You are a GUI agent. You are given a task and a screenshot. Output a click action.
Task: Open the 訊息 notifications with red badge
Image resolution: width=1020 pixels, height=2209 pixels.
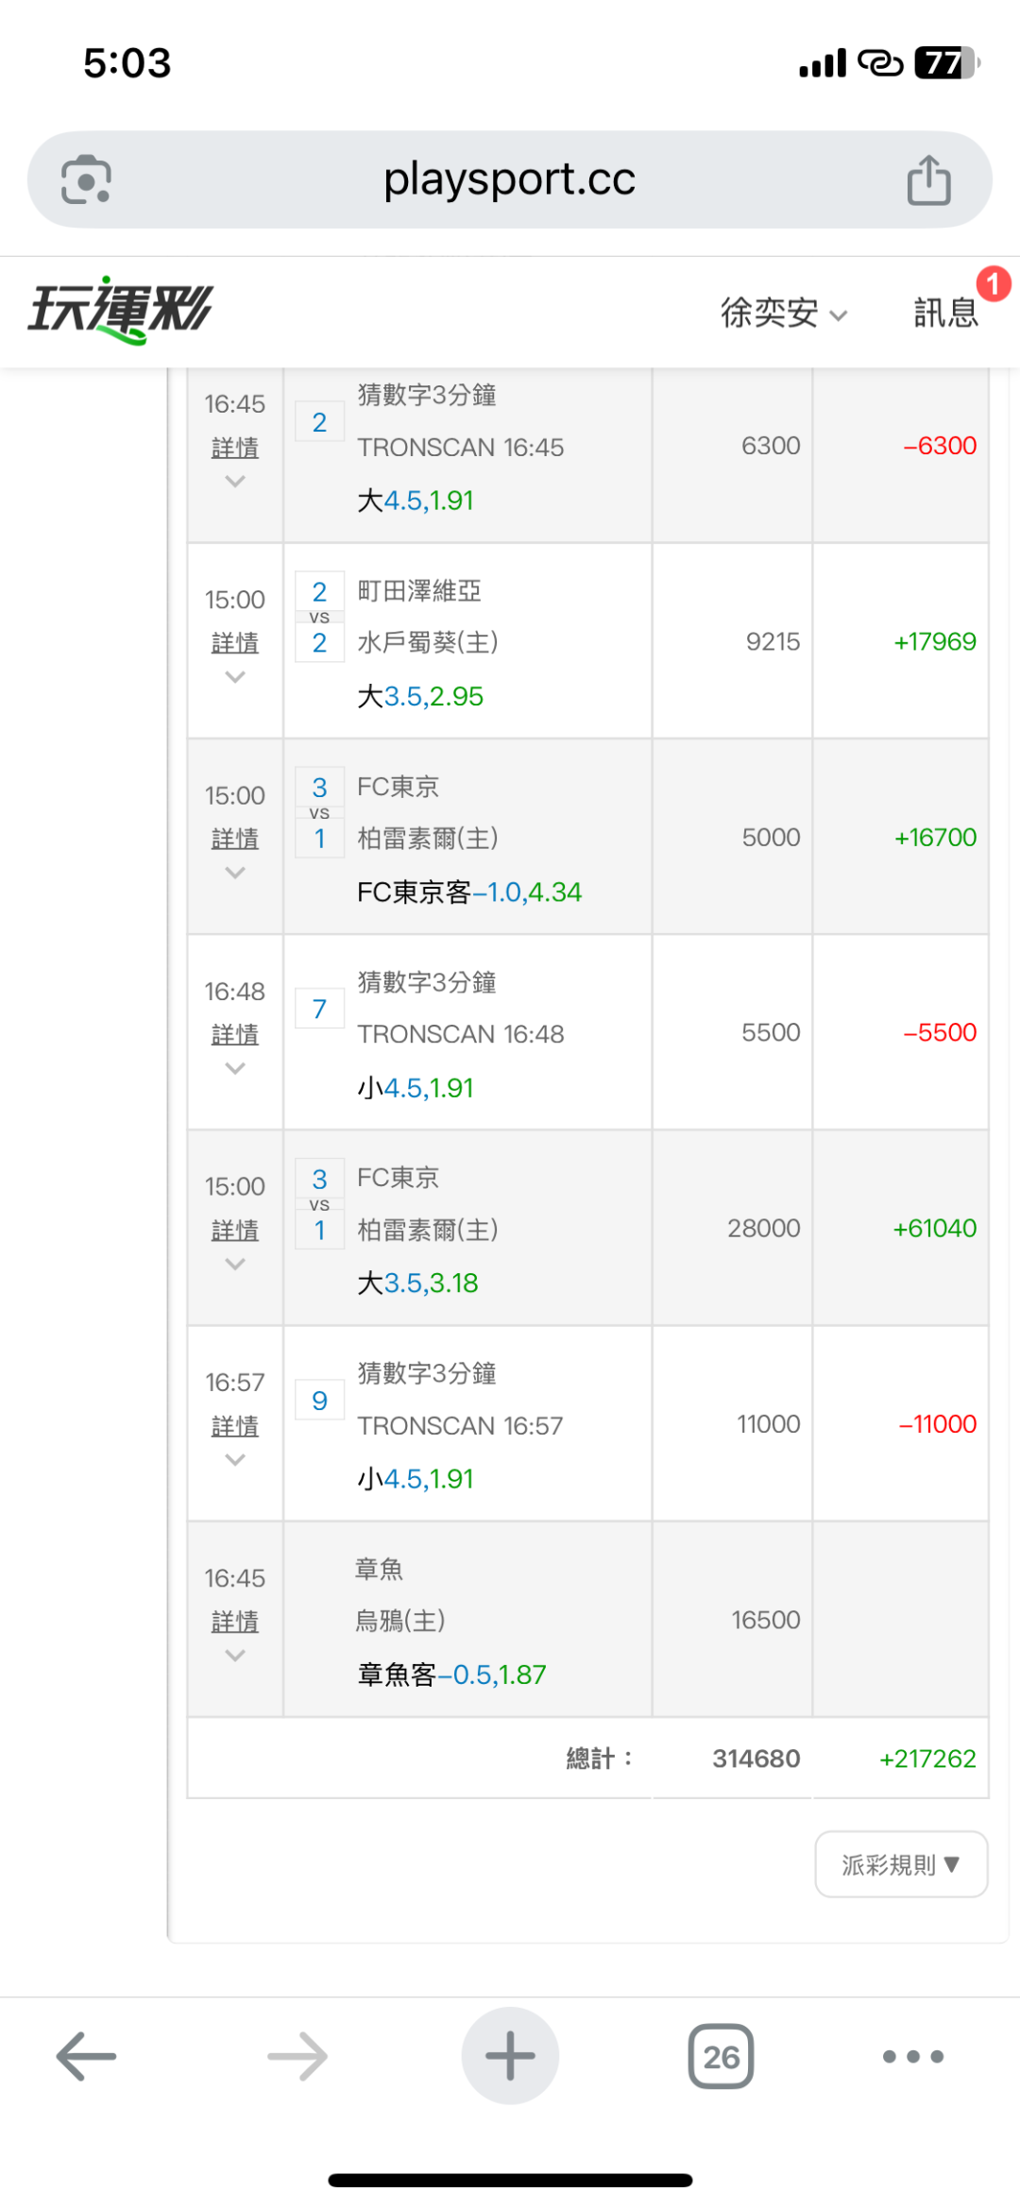tap(946, 312)
